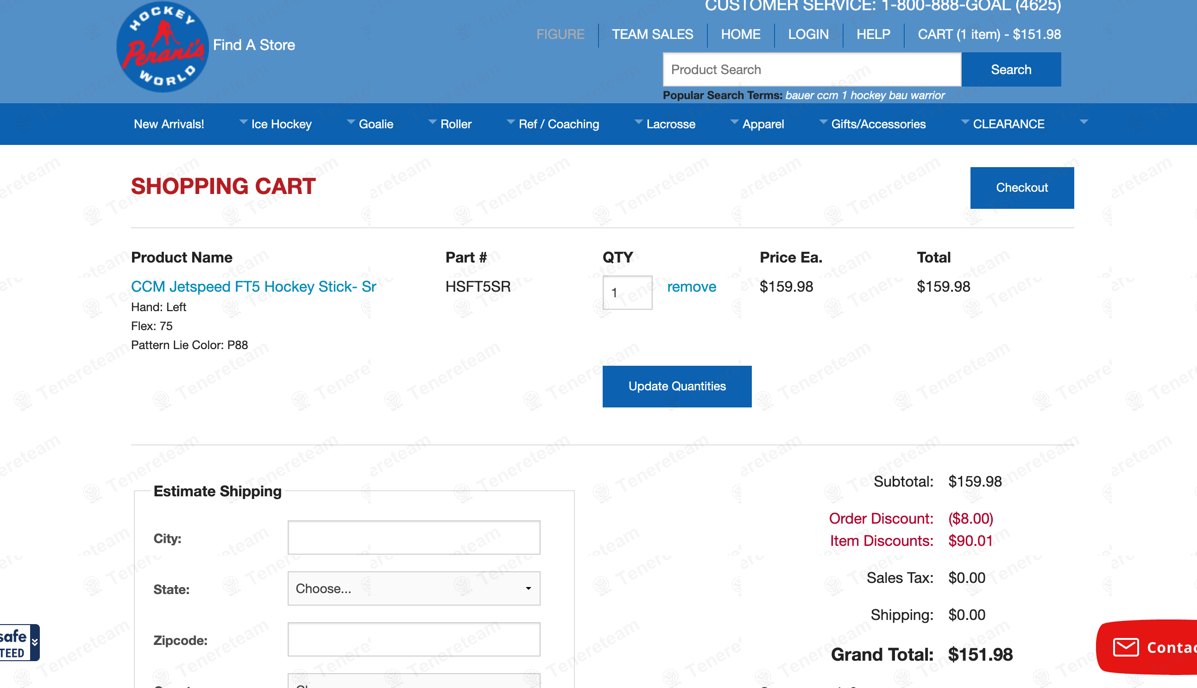The height and width of the screenshot is (688, 1197).
Task: Click the Perani's Hockey World logo
Action: click(x=162, y=46)
